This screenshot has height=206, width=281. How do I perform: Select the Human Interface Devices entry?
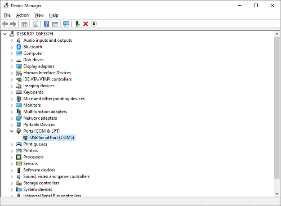tap(47, 73)
